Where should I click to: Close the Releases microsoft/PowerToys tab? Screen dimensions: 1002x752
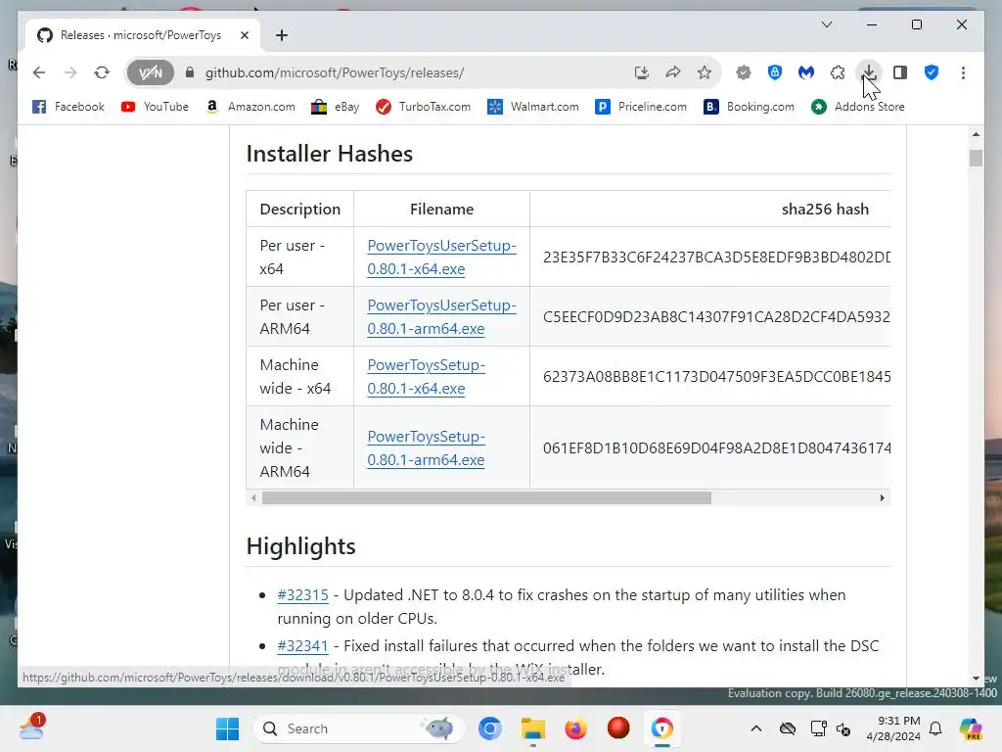(x=244, y=35)
